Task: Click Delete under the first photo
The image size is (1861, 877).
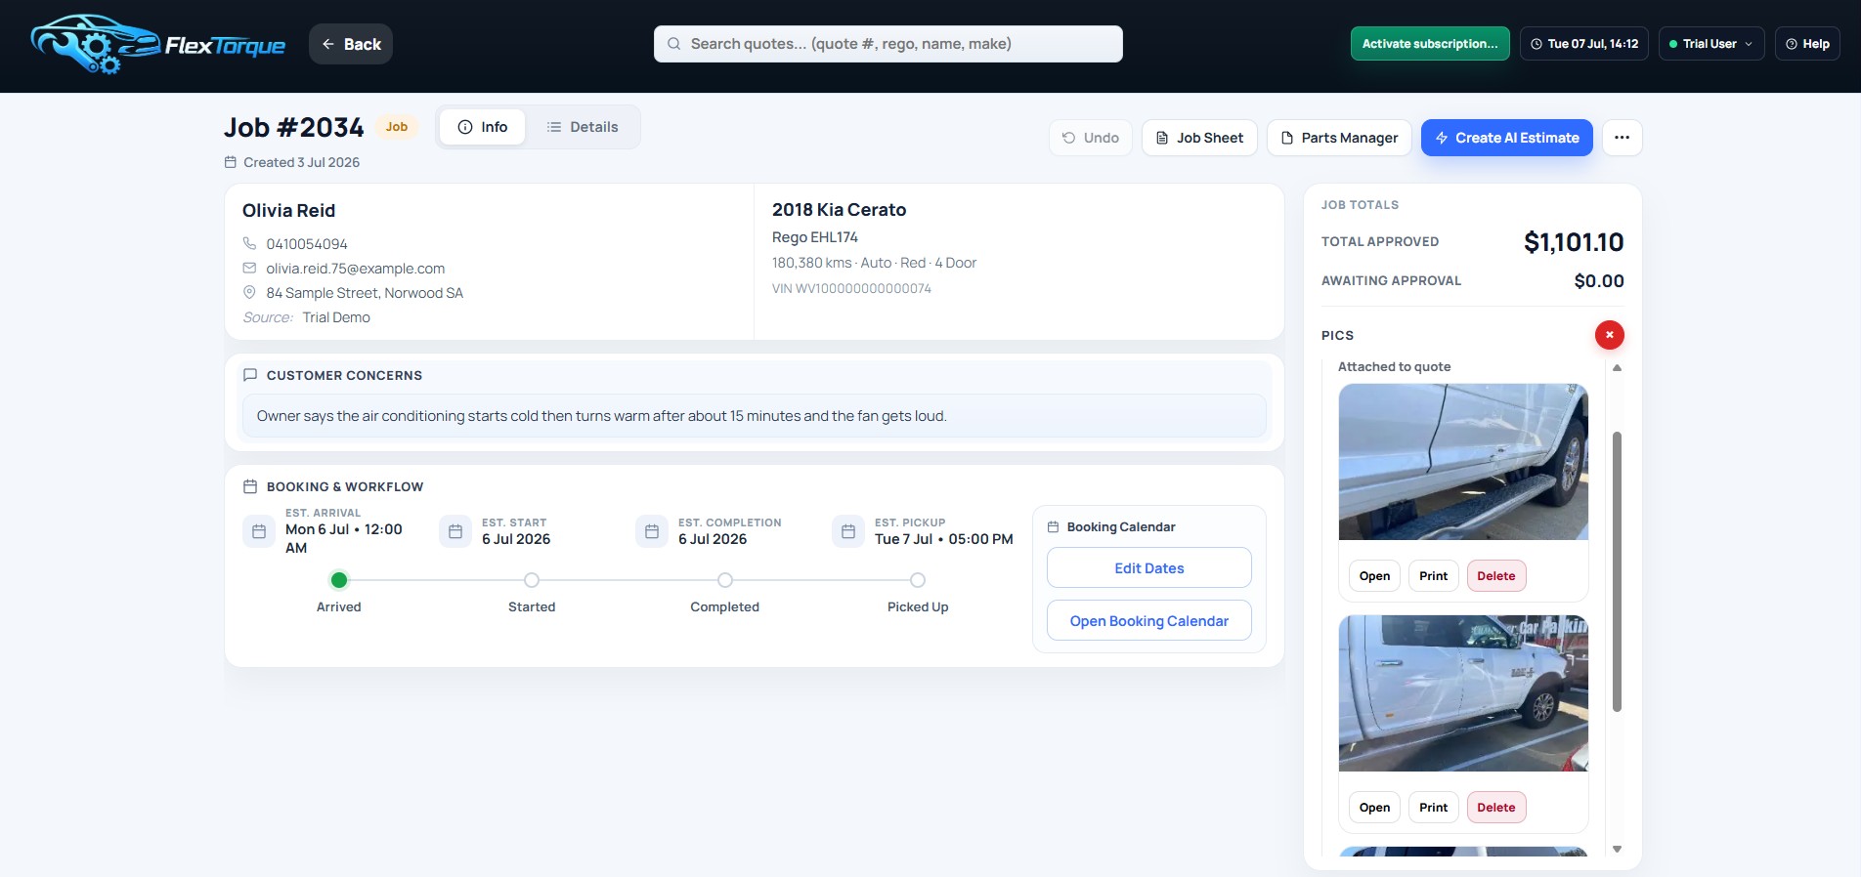Action: pyautogui.click(x=1496, y=576)
